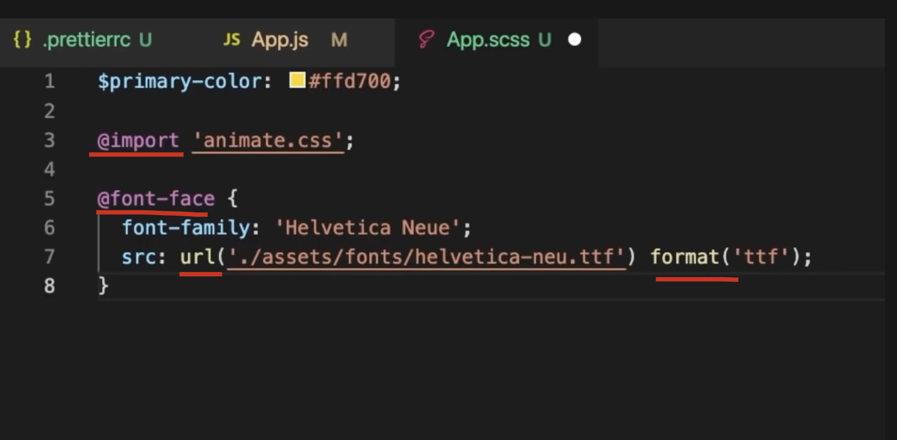This screenshot has width=897, height=440.
Task: Click line number 8 in the gutter
Action: [x=49, y=286]
